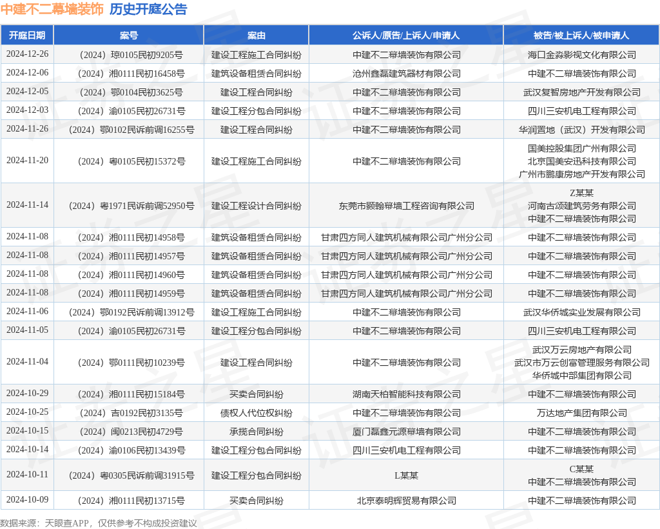
Task: Select case number (2024)渝0106民初13439号
Action: click(131, 451)
